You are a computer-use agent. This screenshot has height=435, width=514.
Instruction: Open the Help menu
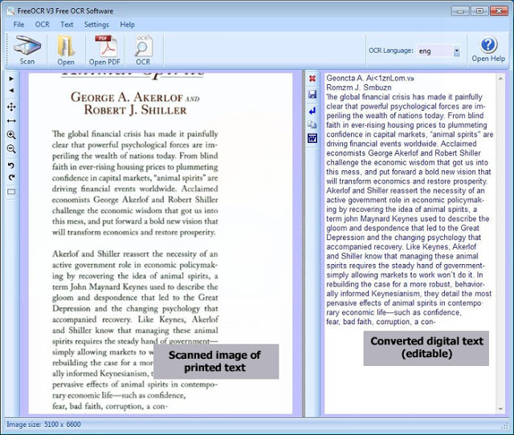point(127,25)
